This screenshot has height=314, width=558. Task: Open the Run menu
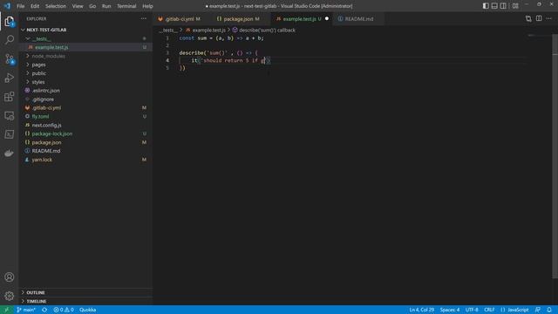106,6
